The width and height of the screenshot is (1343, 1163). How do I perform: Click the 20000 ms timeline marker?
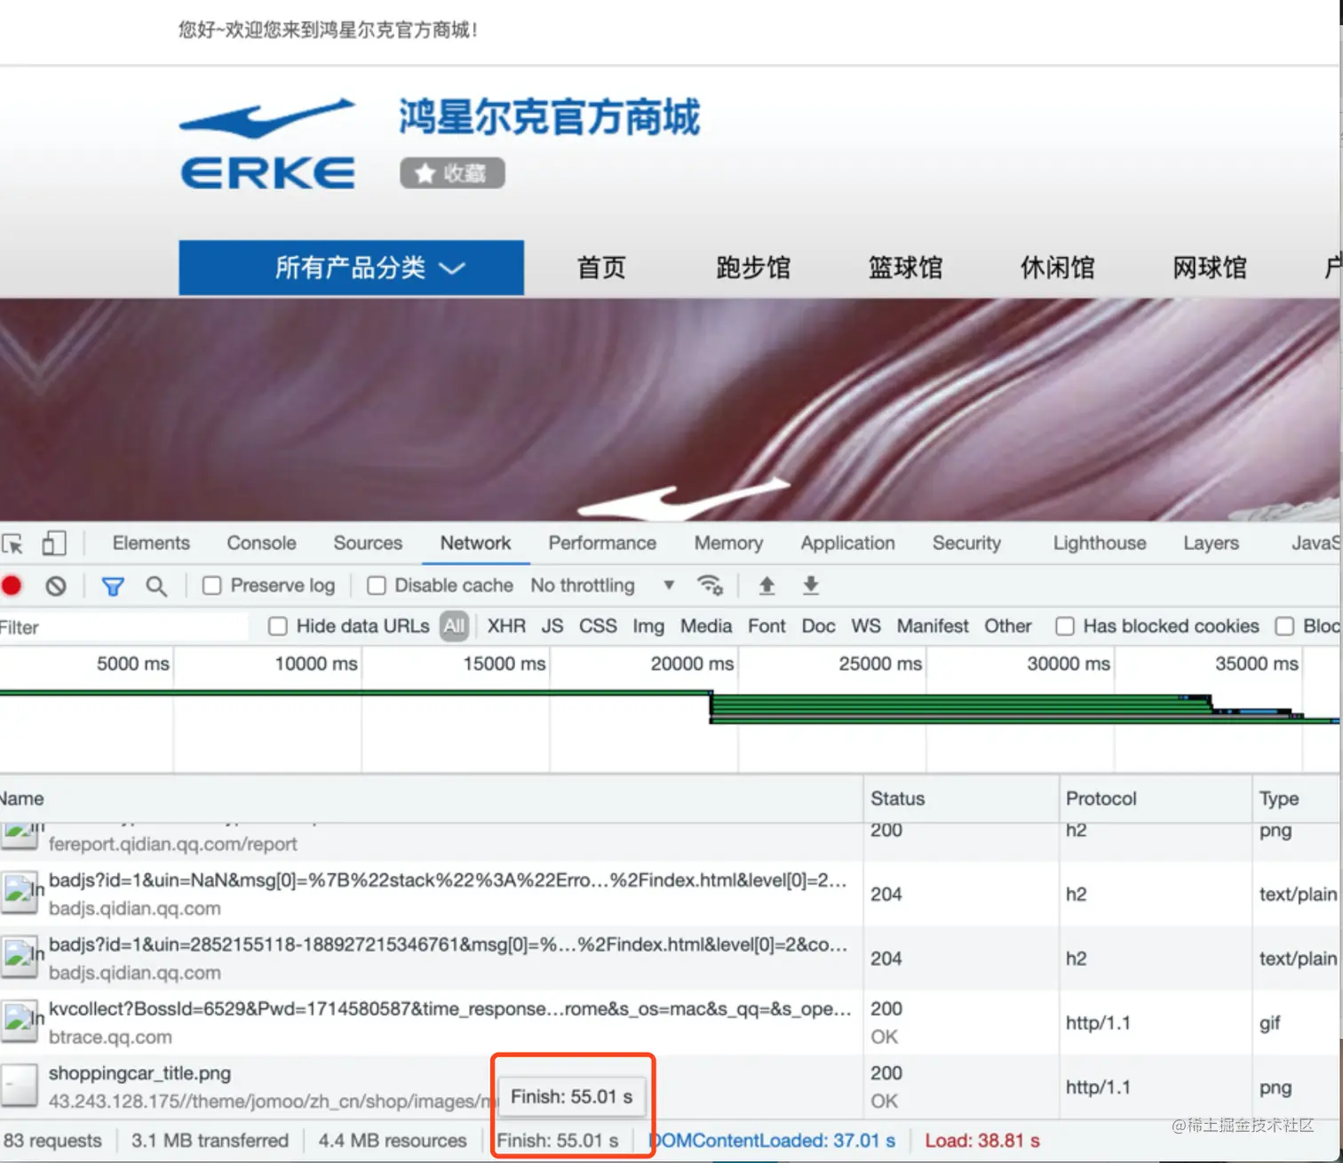click(692, 664)
